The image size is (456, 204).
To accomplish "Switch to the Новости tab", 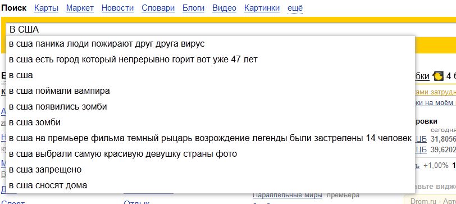I will click(117, 8).
